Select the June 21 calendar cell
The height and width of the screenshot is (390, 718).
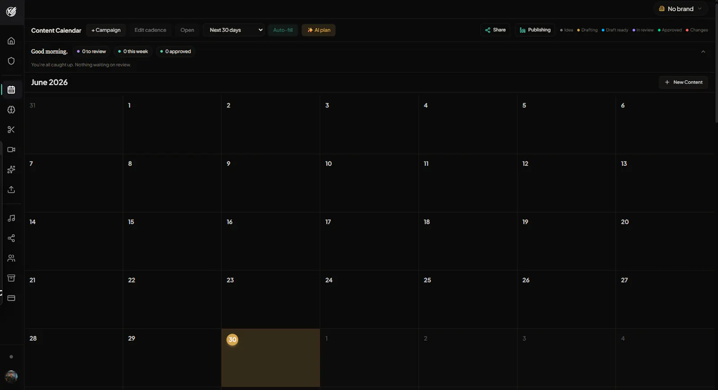74,299
